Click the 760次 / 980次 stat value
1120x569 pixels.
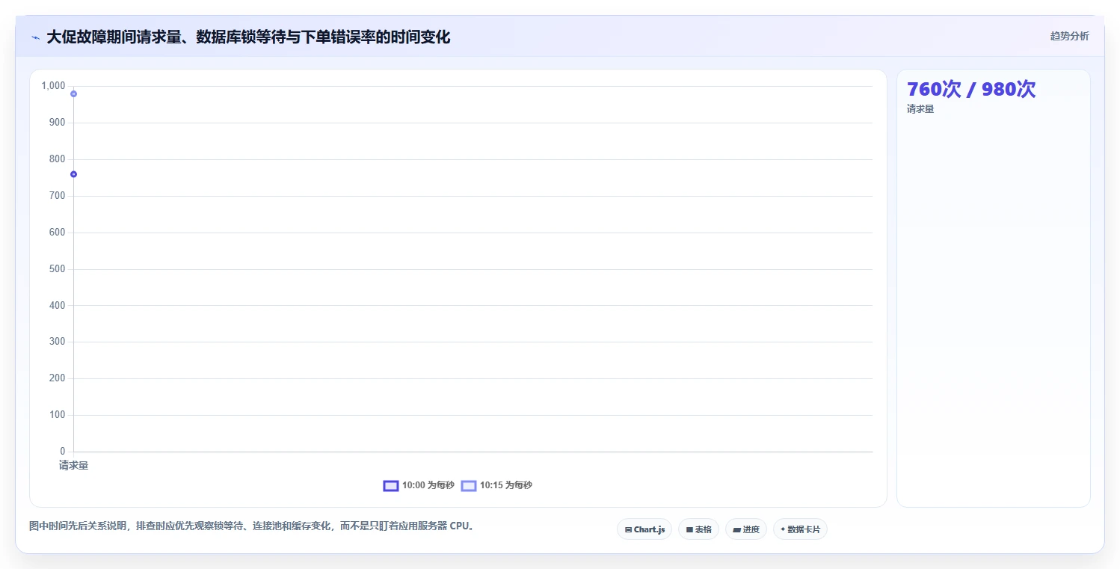(971, 90)
